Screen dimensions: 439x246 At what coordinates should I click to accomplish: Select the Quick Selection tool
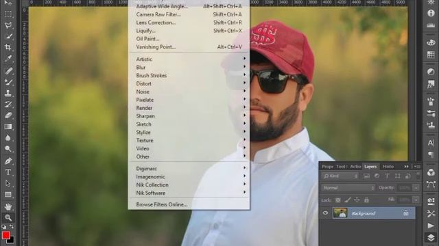pos(8,36)
